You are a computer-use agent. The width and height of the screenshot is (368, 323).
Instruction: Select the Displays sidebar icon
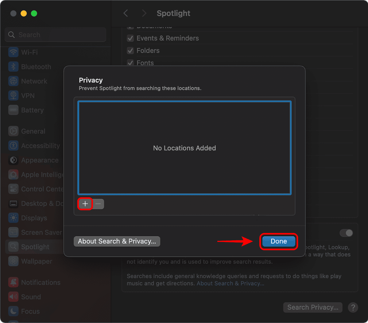point(13,218)
